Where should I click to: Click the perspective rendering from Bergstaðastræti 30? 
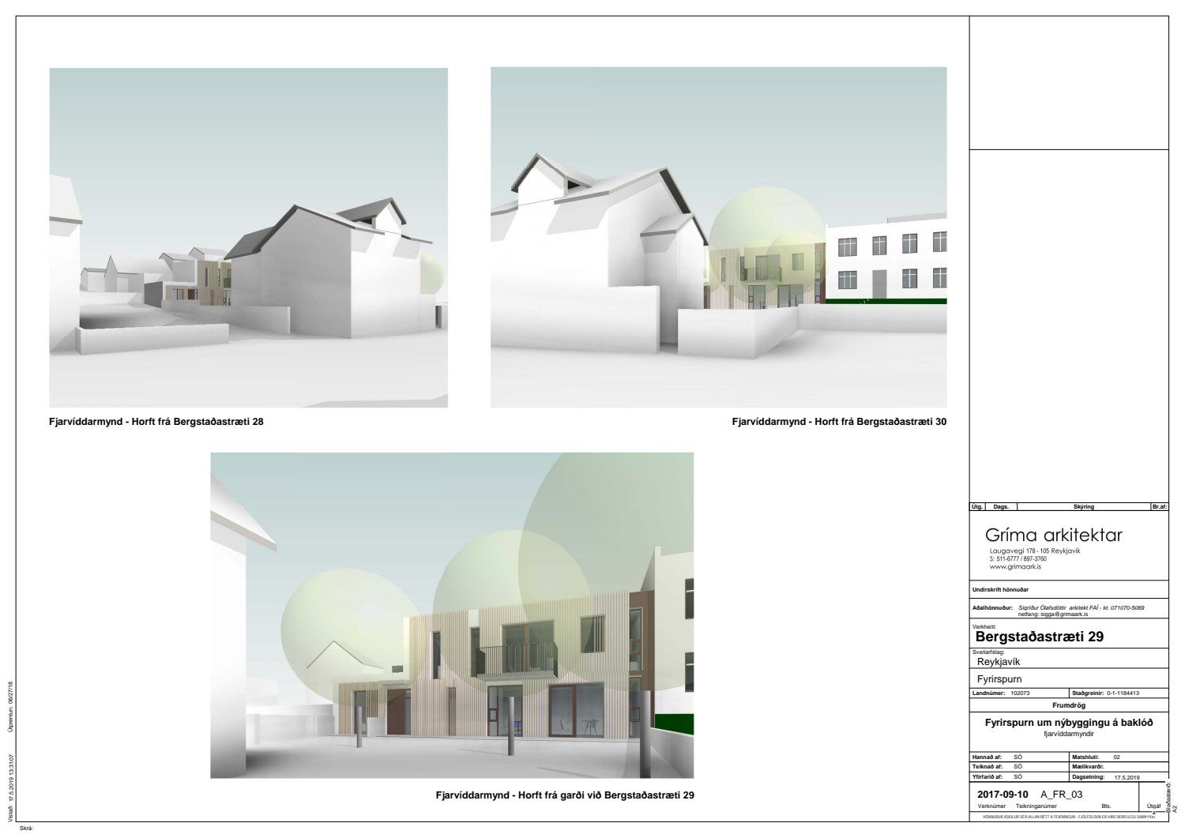tap(718, 237)
